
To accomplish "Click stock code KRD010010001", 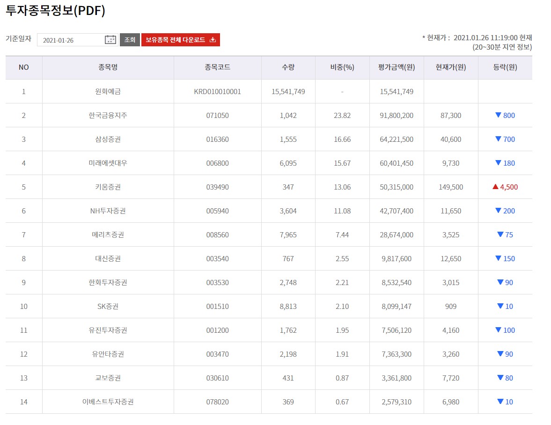I will 218,92.
